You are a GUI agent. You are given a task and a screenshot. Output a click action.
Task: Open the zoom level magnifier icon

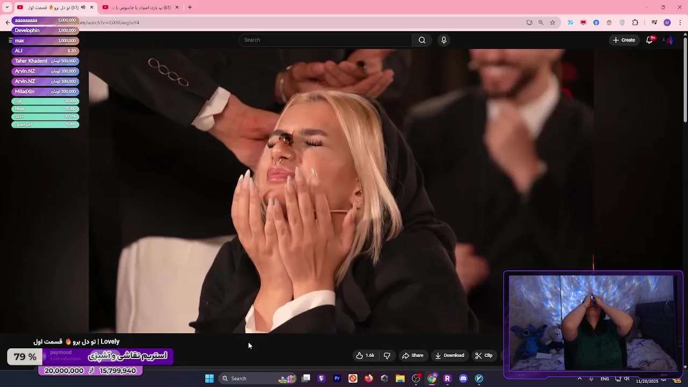click(x=541, y=23)
